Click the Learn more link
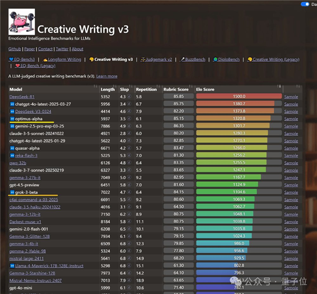This screenshot has width=317, height=294. [x=107, y=76]
